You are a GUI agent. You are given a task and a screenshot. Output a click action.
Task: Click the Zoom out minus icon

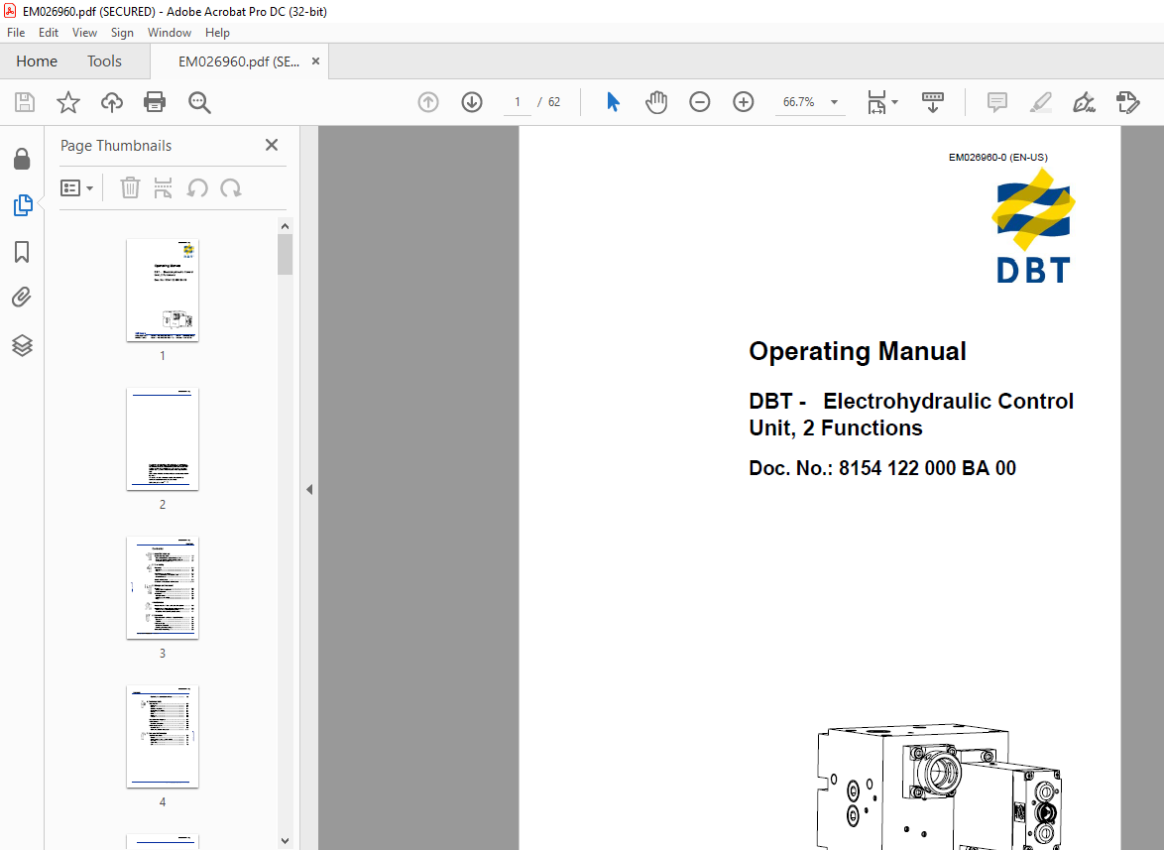(x=699, y=102)
